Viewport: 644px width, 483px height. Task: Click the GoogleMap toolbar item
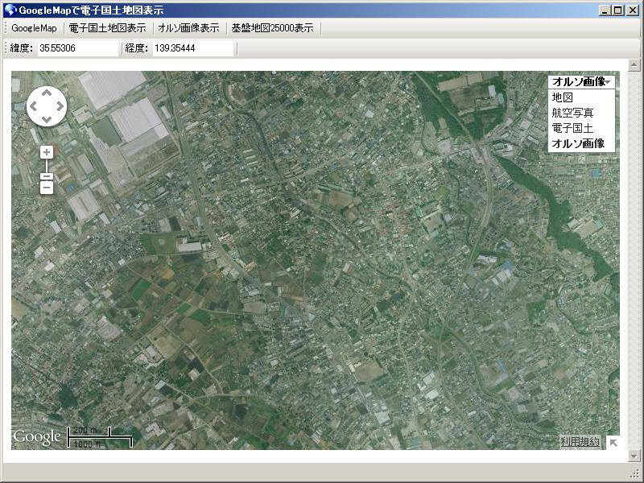33,27
